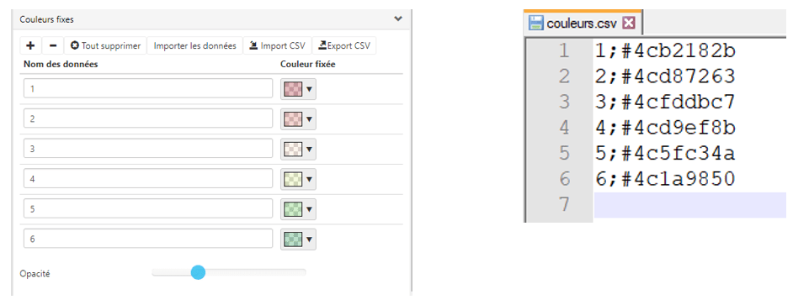Collapse the Couleurs fixes panel chevron
The width and height of the screenshot is (809, 305).
398,19
